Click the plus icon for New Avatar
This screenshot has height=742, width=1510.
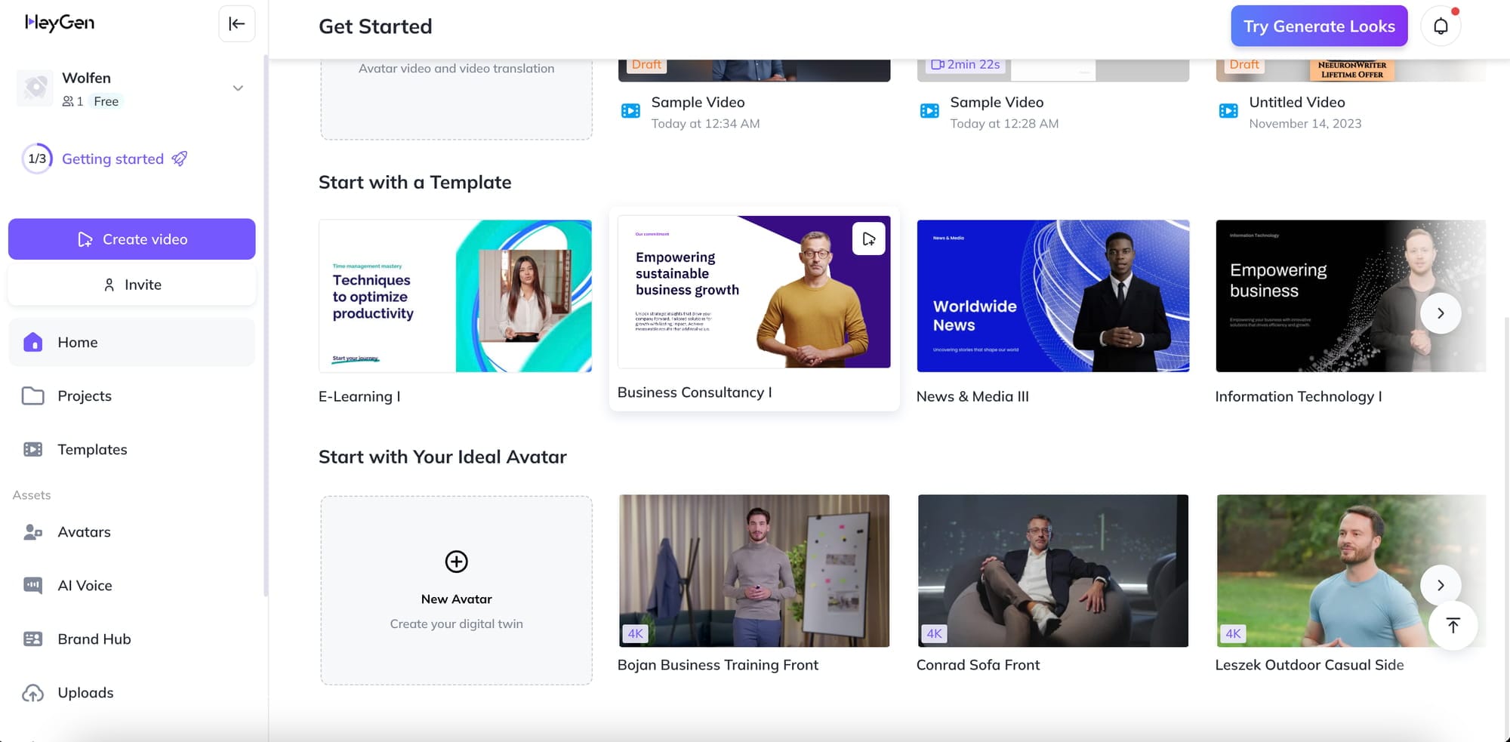coord(456,562)
